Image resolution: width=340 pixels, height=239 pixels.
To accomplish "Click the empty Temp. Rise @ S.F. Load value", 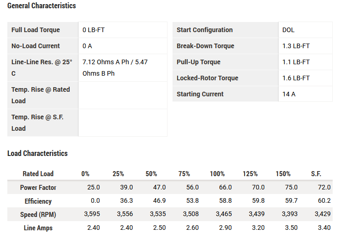I will (122, 122).
